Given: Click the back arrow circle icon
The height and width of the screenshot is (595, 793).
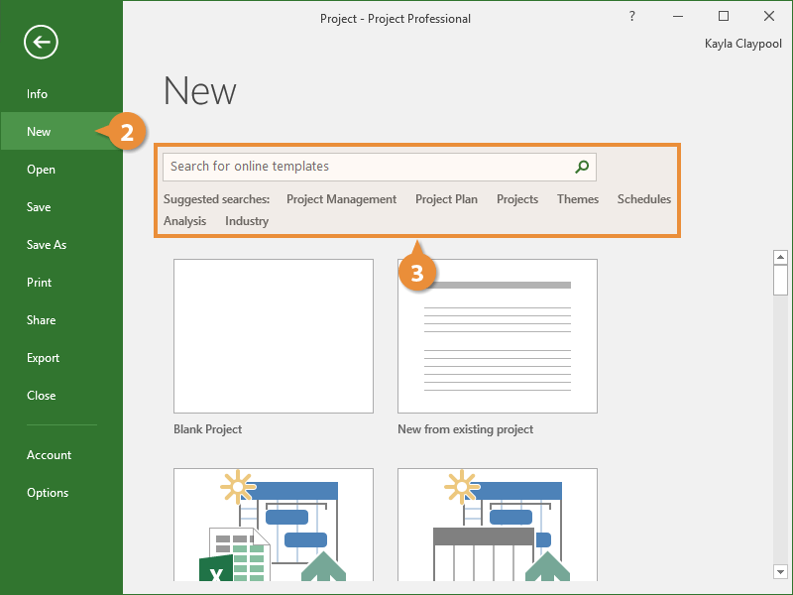Looking at the screenshot, I should point(41,42).
